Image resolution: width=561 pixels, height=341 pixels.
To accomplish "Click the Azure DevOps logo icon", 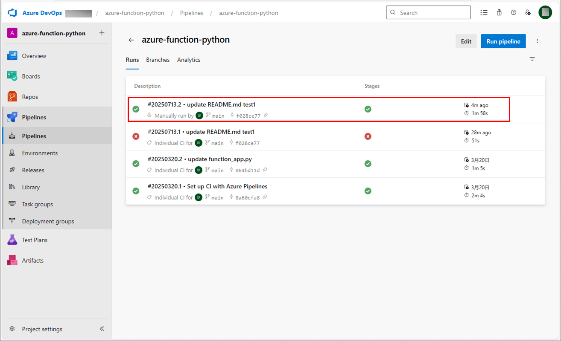I will point(12,13).
